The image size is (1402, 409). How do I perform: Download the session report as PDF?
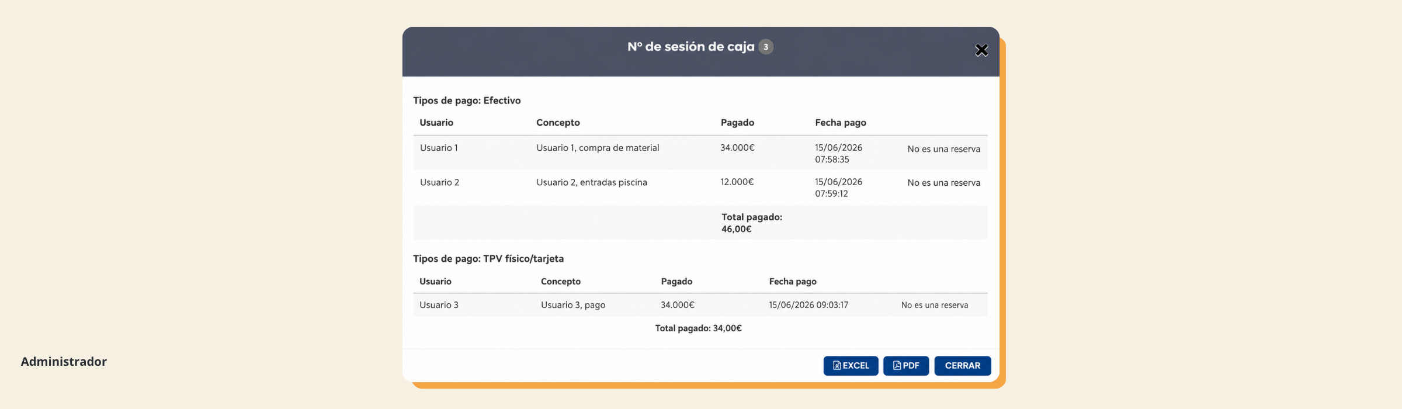tap(906, 366)
